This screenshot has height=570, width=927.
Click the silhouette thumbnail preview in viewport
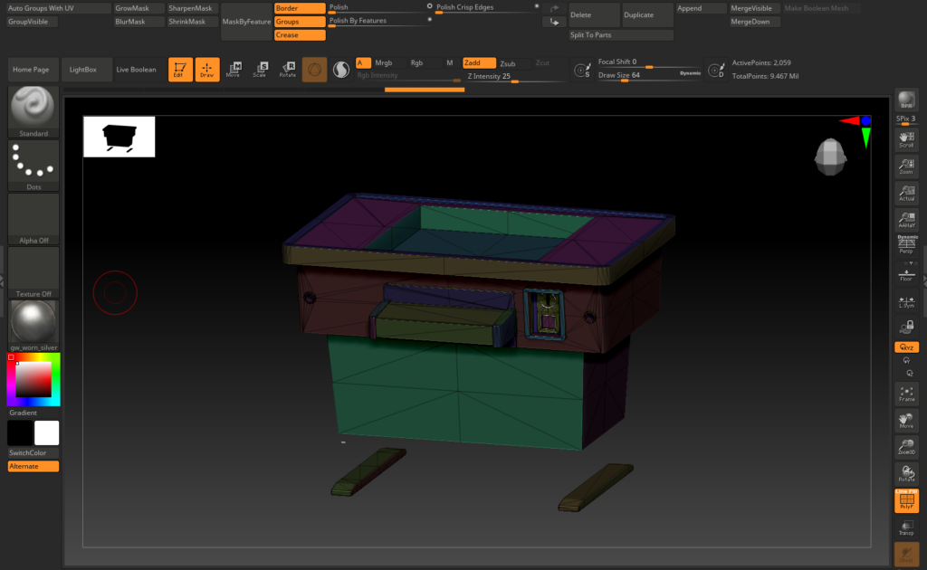click(x=119, y=137)
